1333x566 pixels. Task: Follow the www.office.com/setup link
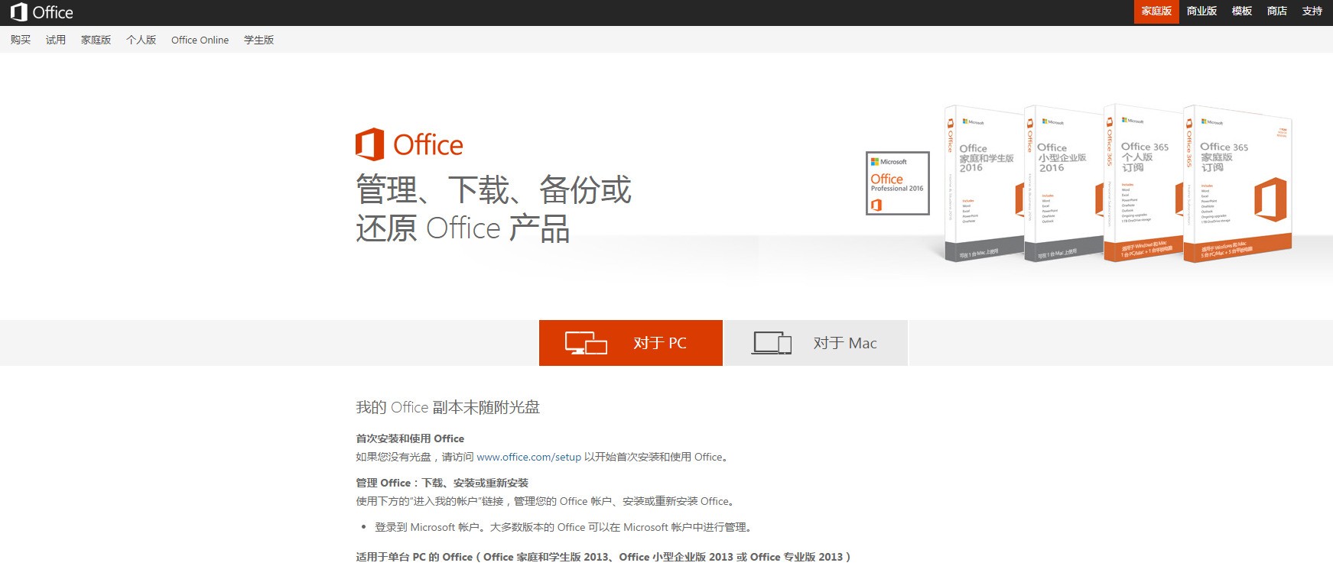[529, 457]
